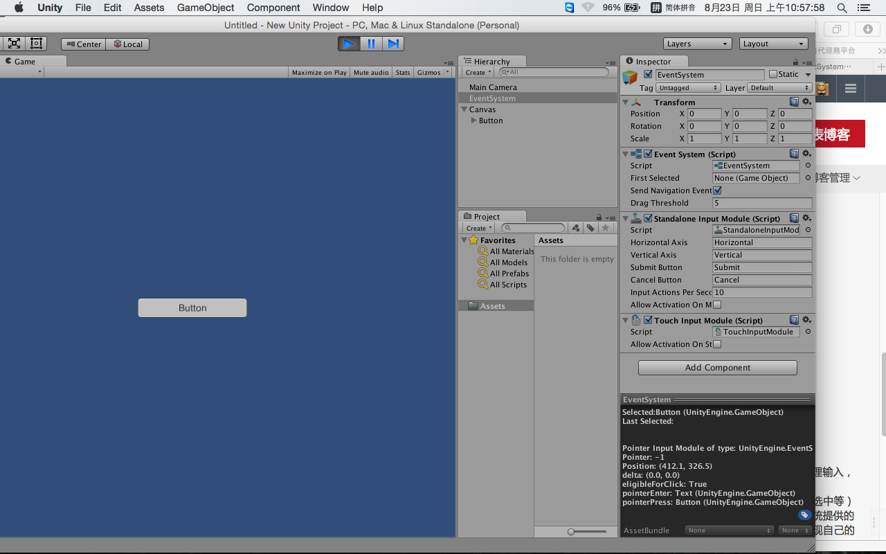Open object picker for EventSystem Script field
The height and width of the screenshot is (554, 886).
point(808,166)
